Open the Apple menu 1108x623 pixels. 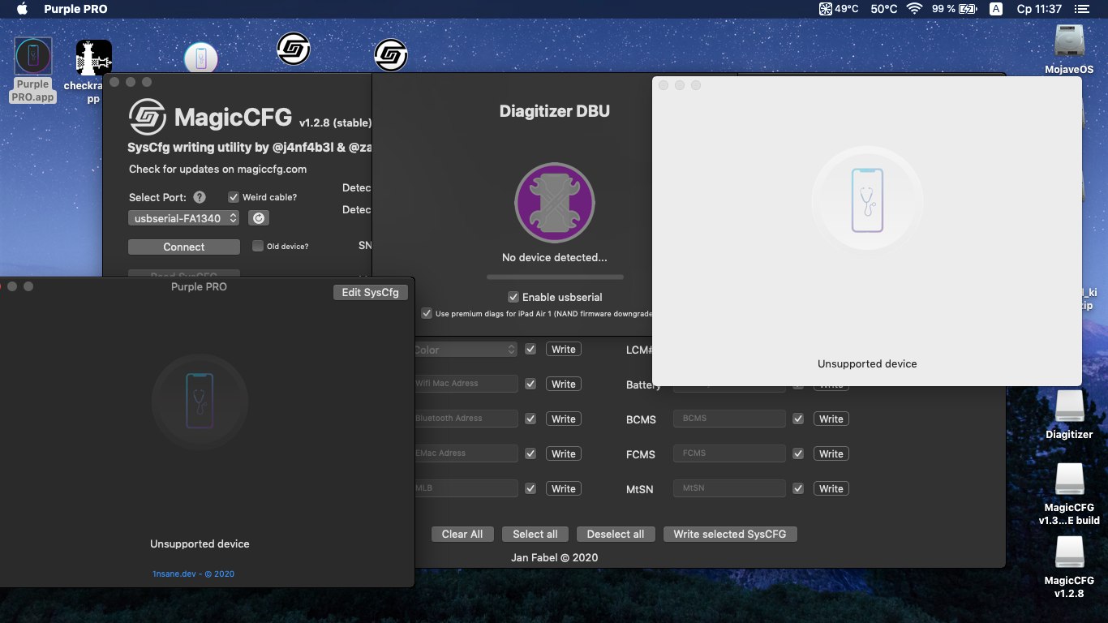(22, 9)
